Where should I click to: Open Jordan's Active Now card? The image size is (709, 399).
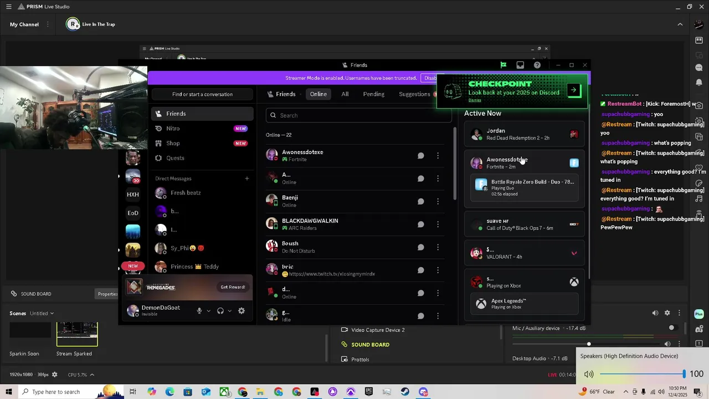[x=524, y=134]
